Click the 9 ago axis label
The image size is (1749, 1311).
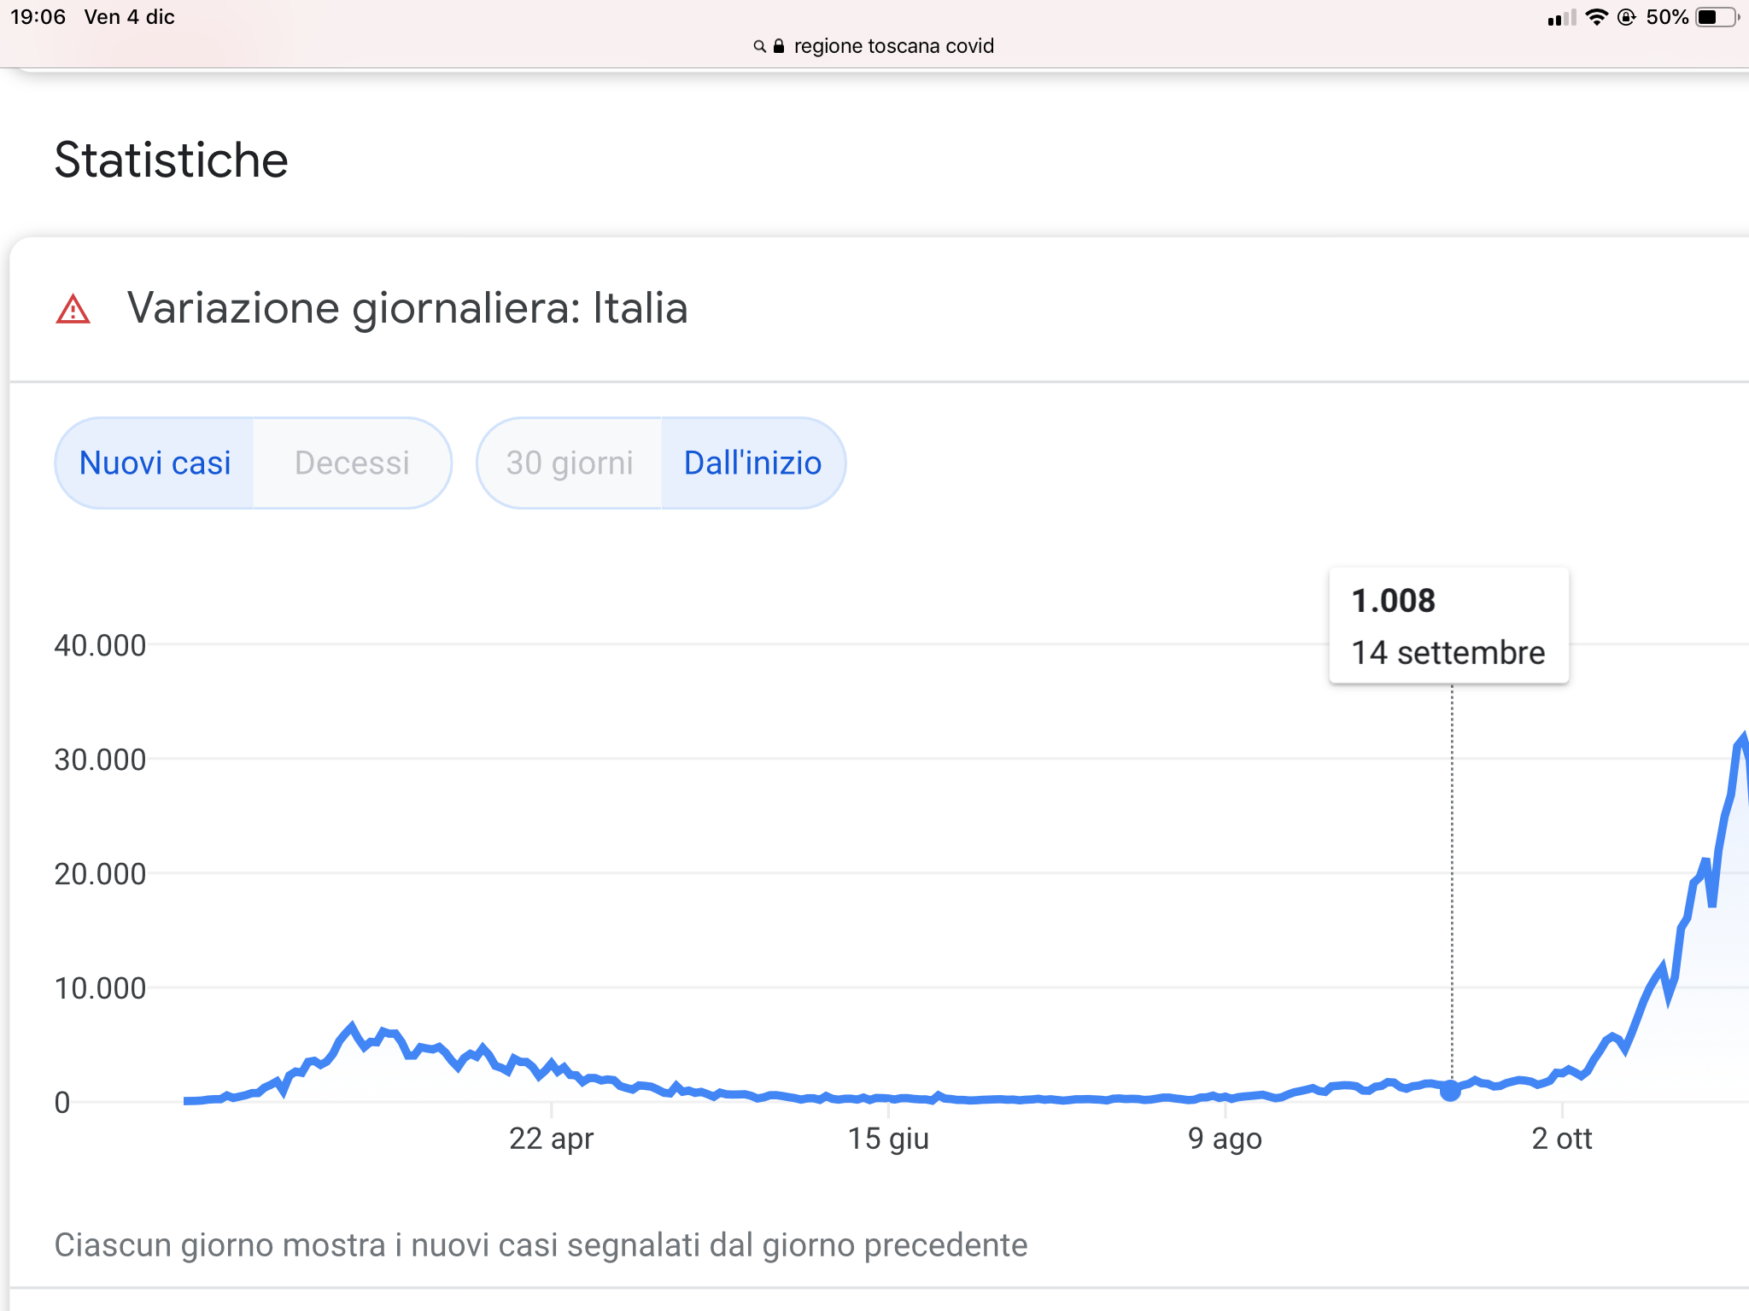[x=1225, y=1139]
